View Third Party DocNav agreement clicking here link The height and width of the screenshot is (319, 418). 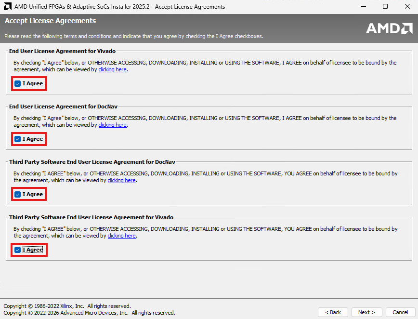(121, 181)
